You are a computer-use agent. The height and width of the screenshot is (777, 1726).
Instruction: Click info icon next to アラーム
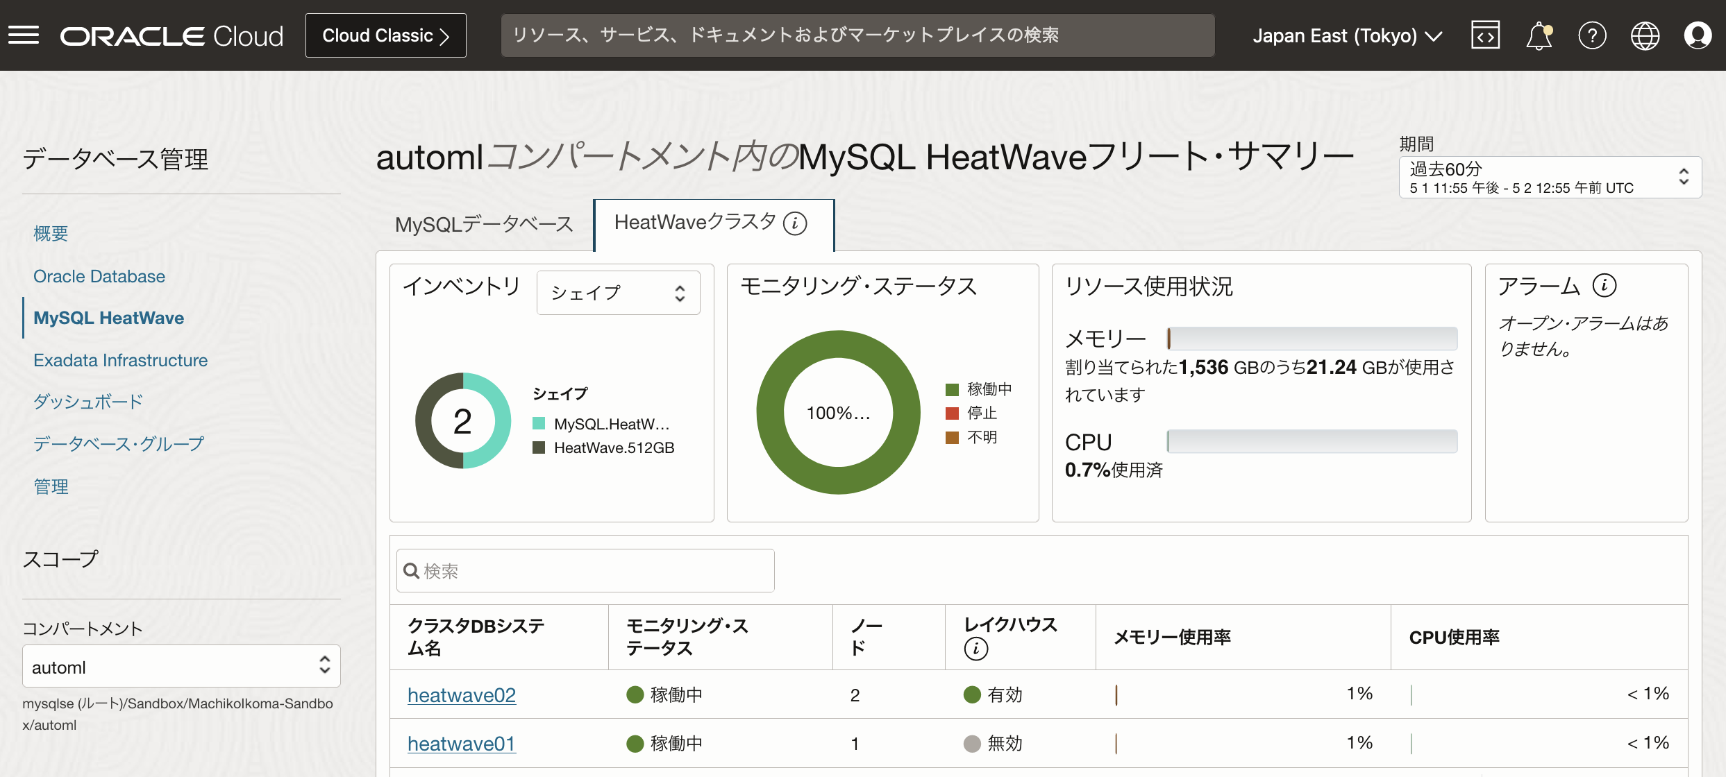(x=1604, y=285)
